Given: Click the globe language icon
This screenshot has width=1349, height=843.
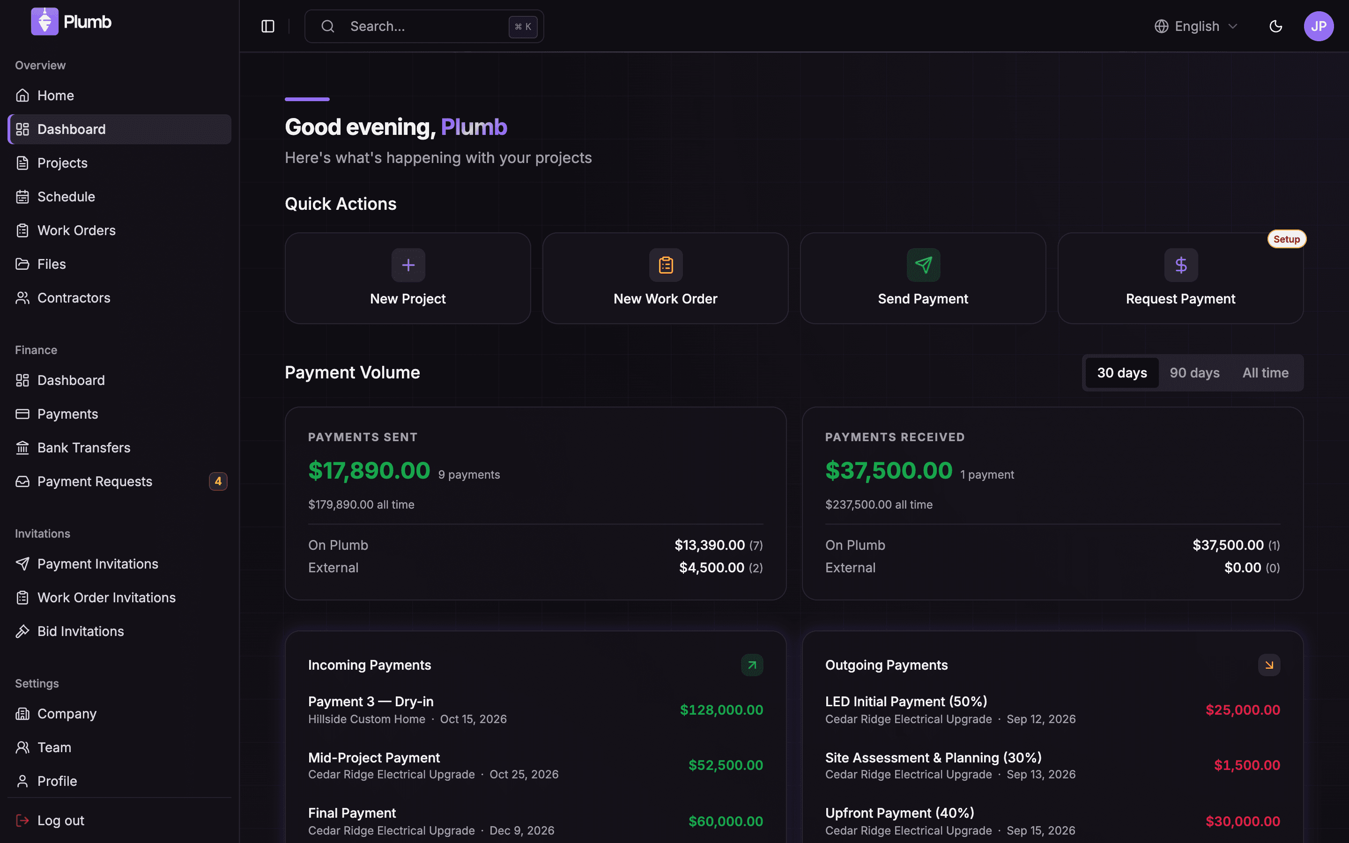Looking at the screenshot, I should [x=1161, y=26].
